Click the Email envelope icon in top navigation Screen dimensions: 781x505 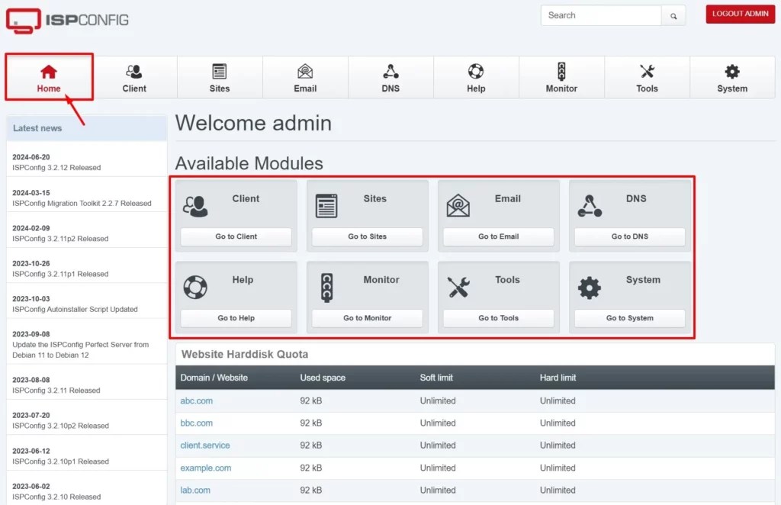(305, 72)
